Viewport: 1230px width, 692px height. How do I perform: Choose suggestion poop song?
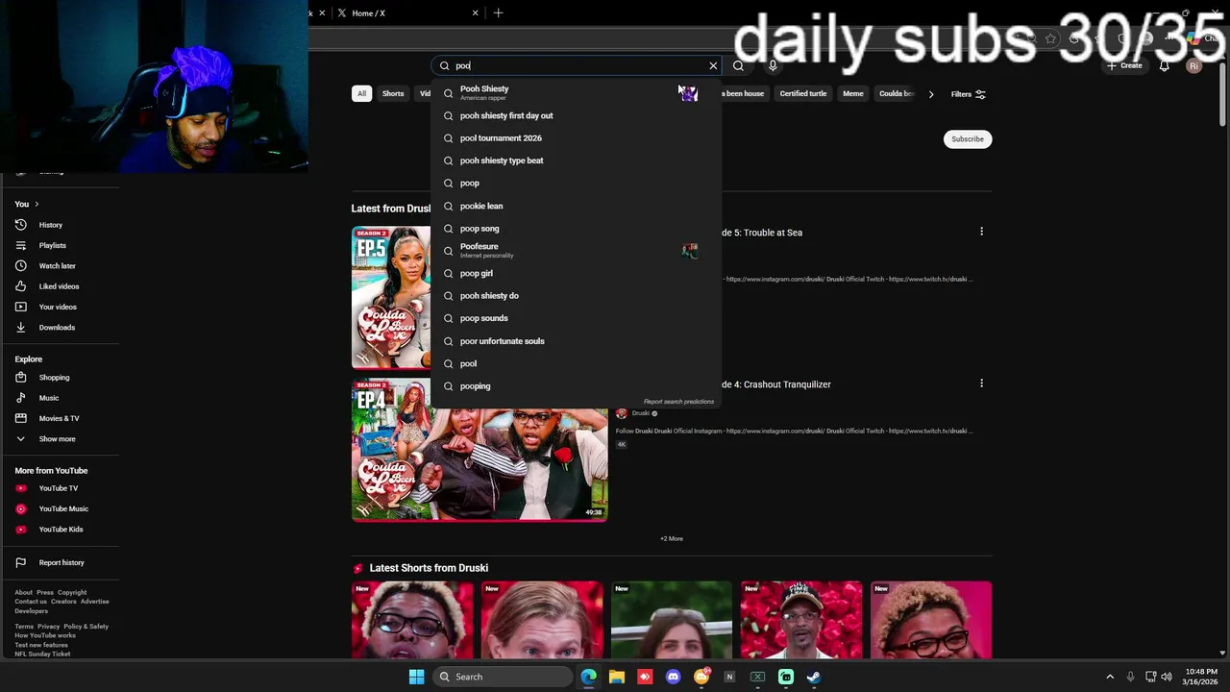coord(577,229)
